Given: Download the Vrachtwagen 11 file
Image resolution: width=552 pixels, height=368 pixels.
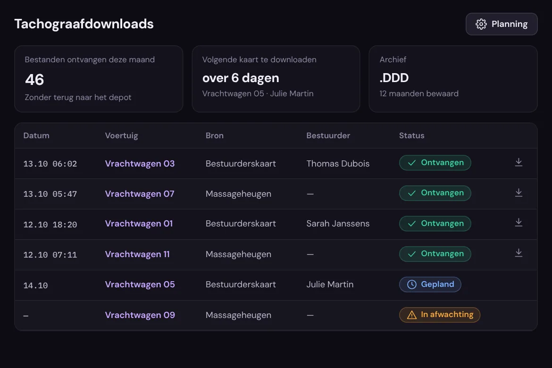Looking at the screenshot, I should (x=519, y=253).
